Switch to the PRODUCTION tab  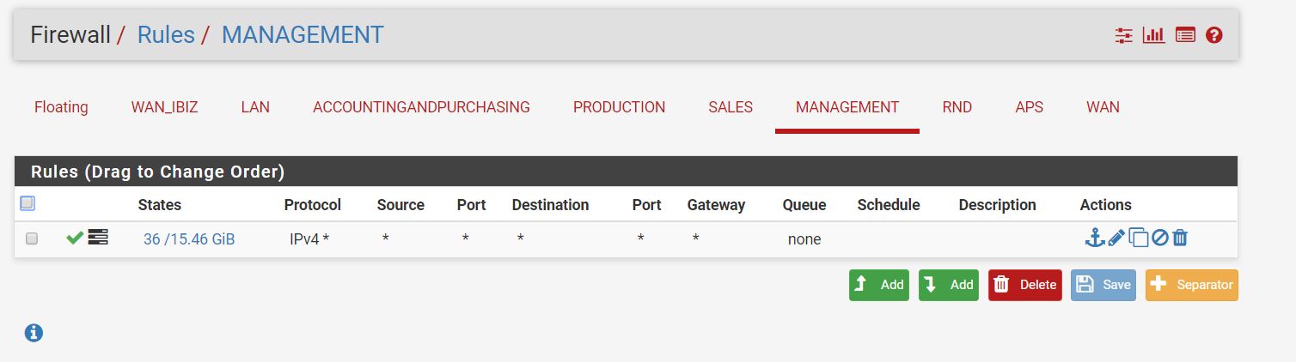(619, 107)
